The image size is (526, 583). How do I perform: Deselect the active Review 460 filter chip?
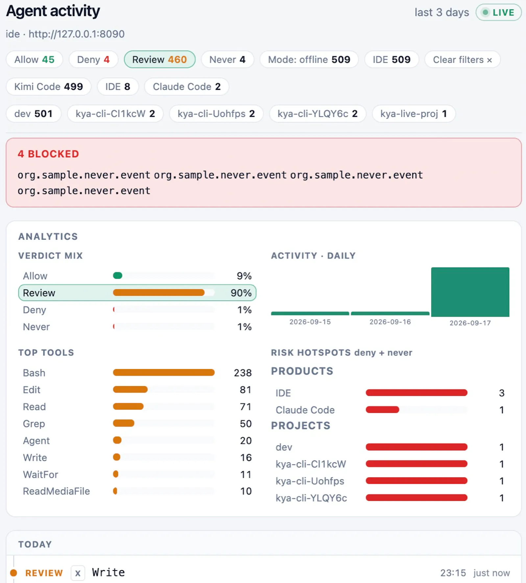pyautogui.click(x=159, y=60)
